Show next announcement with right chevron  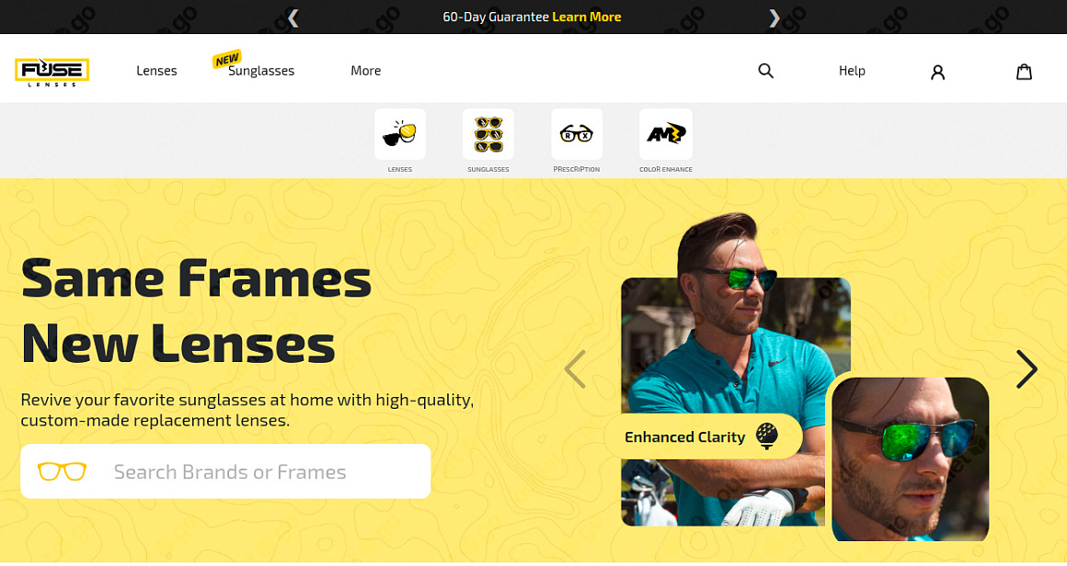pos(774,17)
